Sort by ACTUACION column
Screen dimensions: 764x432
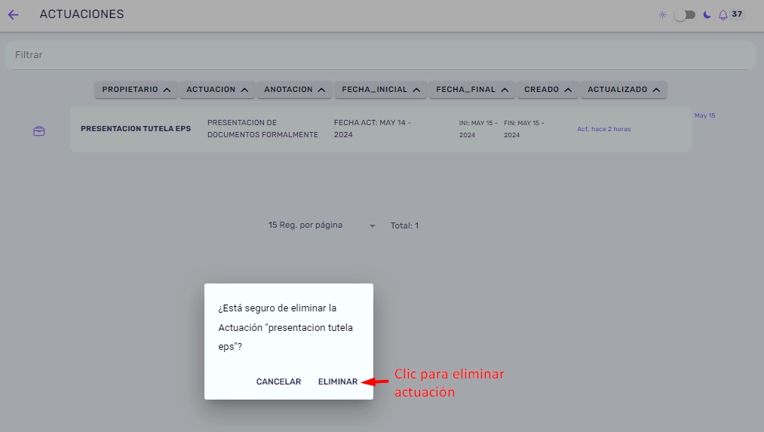coord(216,90)
